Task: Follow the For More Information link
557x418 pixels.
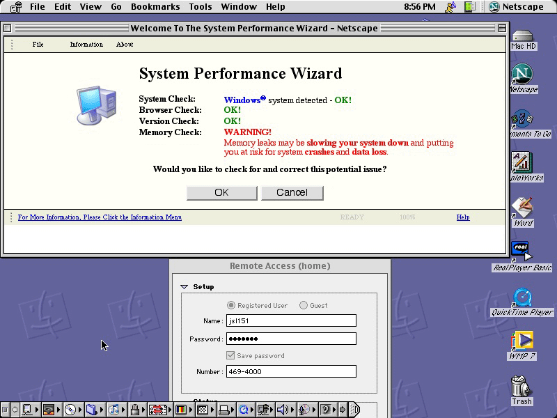Action: tap(100, 217)
